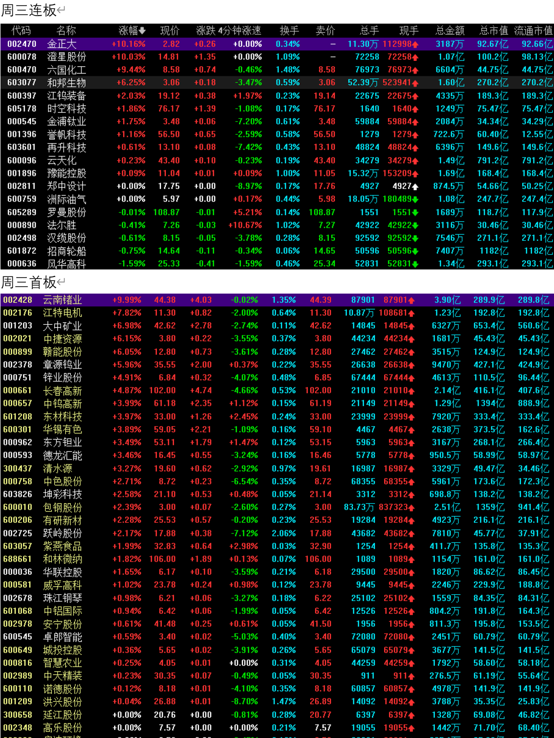The height and width of the screenshot is (738, 554).
Task: Click the green down arrow in 洲际油气 row
Action: click(x=415, y=200)
